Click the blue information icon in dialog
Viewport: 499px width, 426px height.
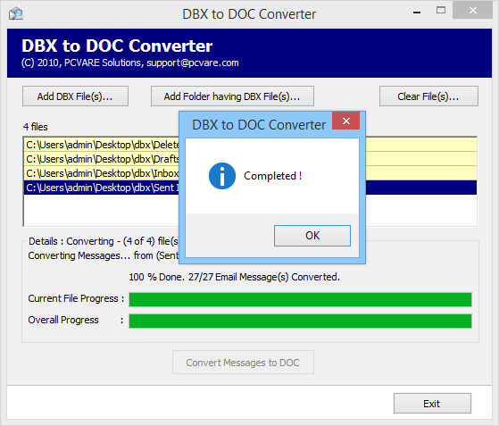[x=222, y=176]
